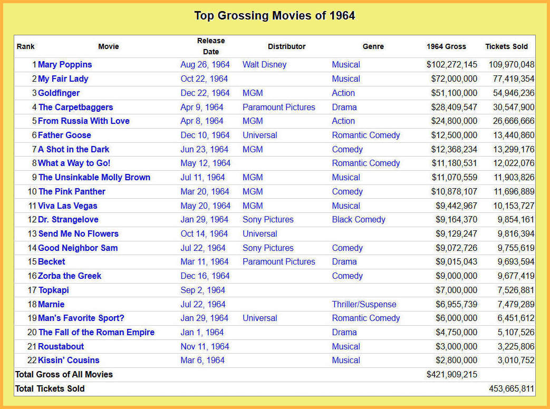Click the Marnie movie link

coord(51,304)
